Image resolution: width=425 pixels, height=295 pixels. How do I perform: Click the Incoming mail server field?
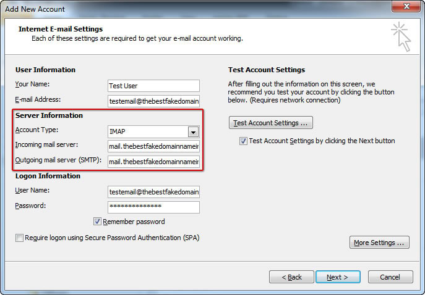[x=153, y=146]
